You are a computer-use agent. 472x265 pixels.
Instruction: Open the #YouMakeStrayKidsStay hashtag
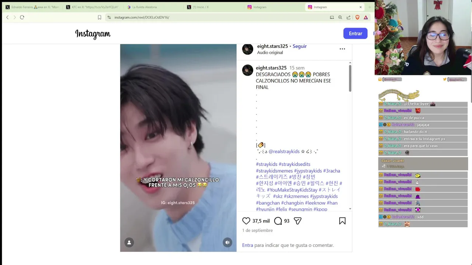tap(292, 190)
